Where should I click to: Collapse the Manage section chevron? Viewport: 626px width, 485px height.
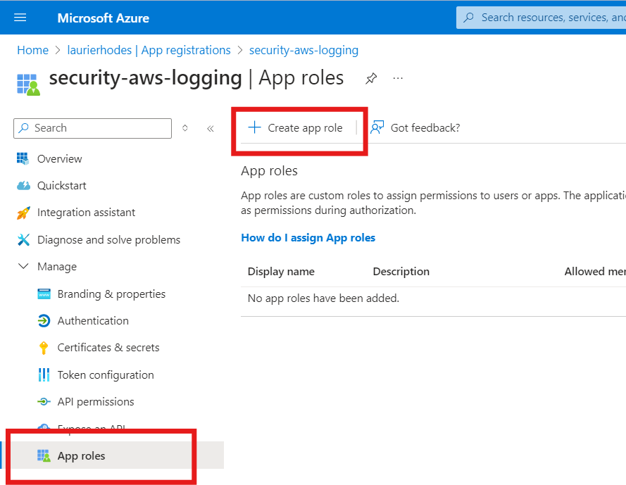click(x=23, y=266)
